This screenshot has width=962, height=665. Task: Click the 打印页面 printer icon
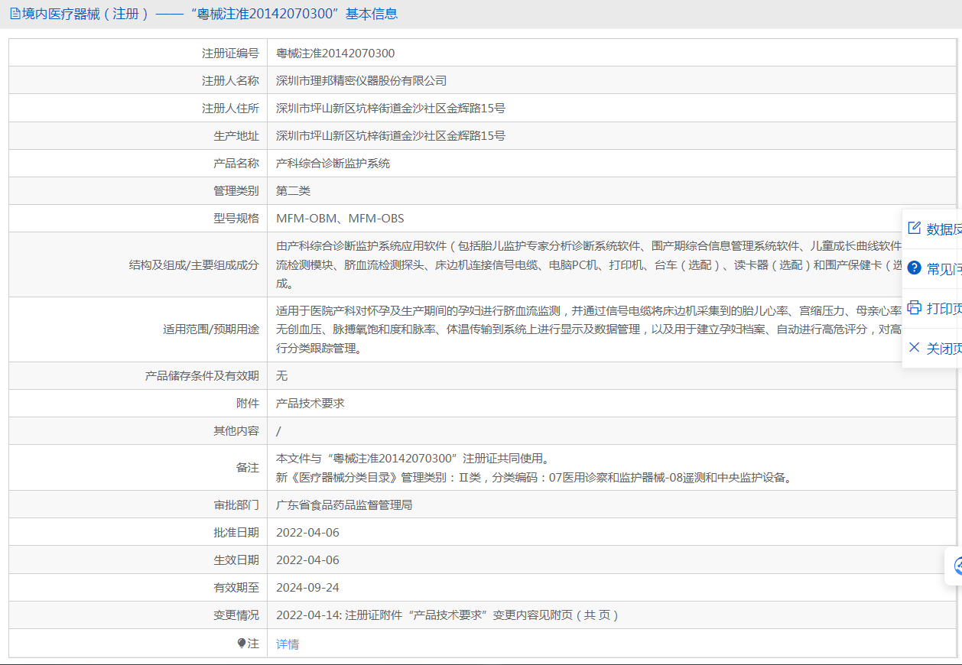click(914, 308)
